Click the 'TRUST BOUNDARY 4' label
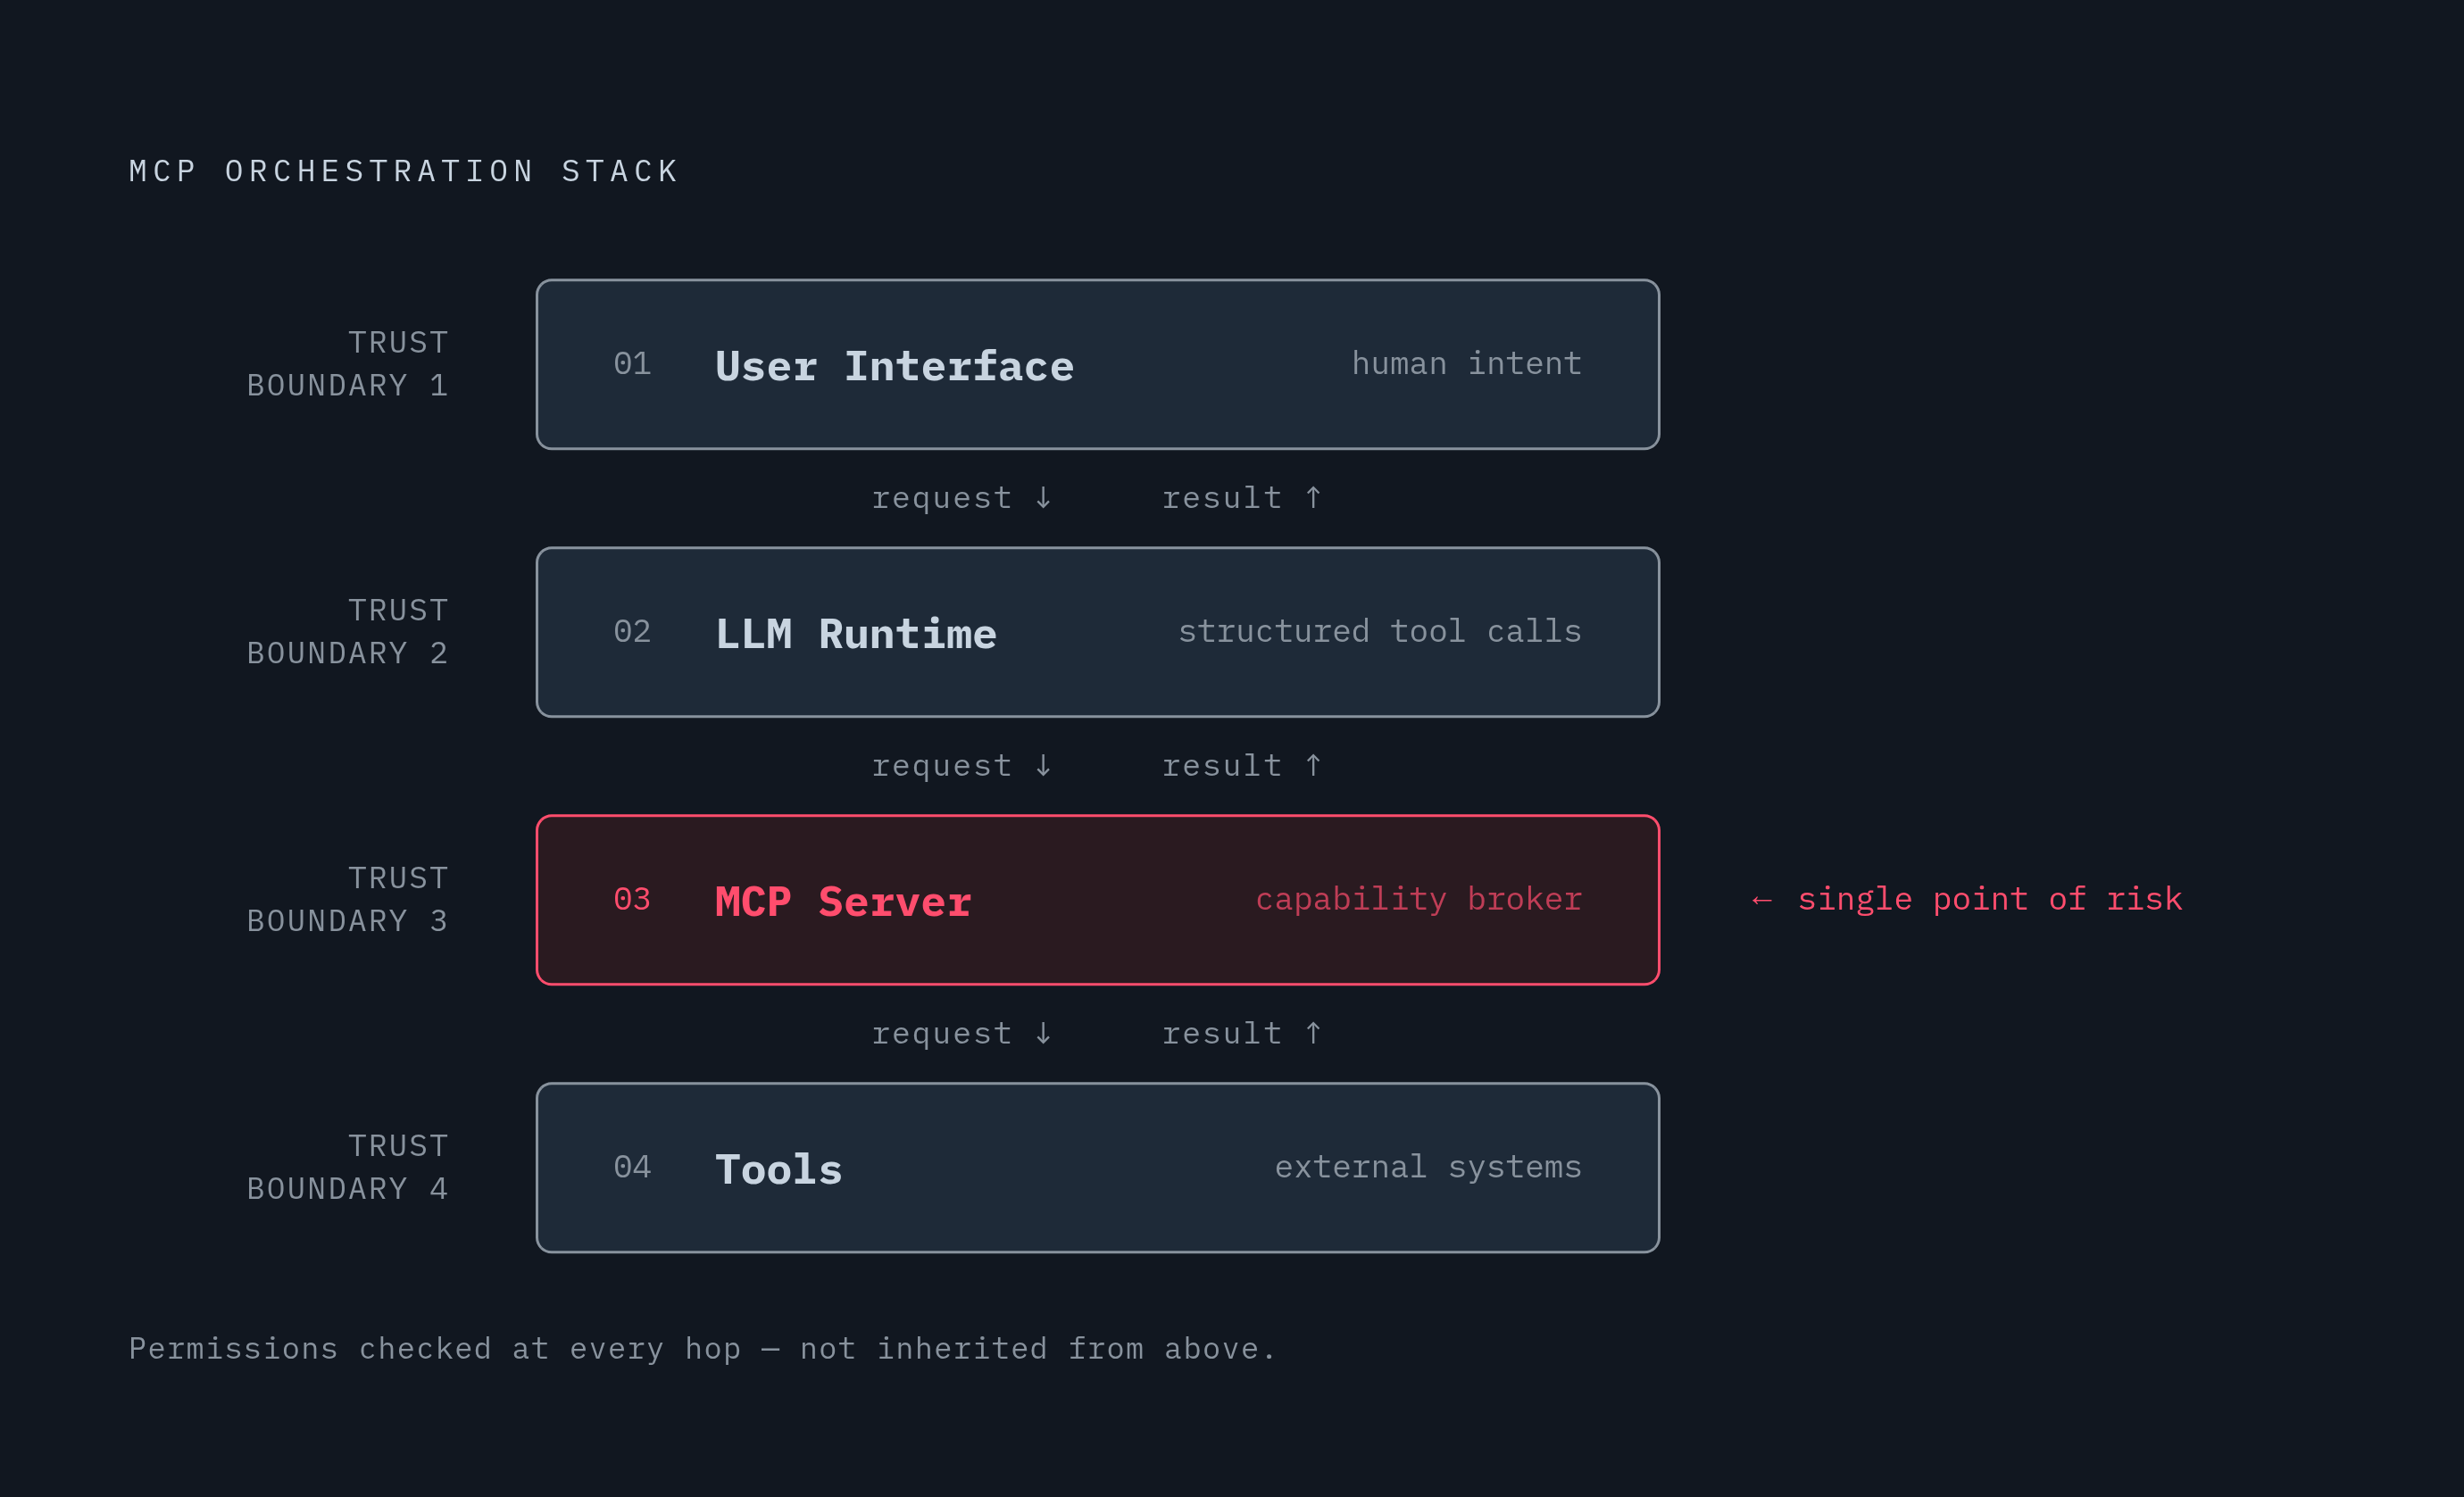The width and height of the screenshot is (2464, 1497). click(x=347, y=1167)
